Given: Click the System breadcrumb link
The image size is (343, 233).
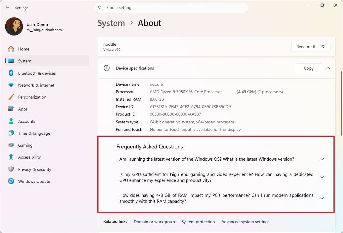Looking at the screenshot, I should click(111, 23).
